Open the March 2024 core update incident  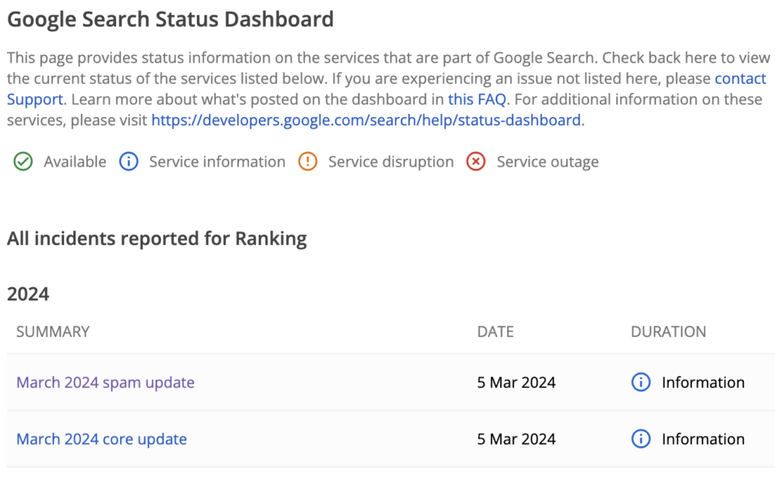(102, 439)
